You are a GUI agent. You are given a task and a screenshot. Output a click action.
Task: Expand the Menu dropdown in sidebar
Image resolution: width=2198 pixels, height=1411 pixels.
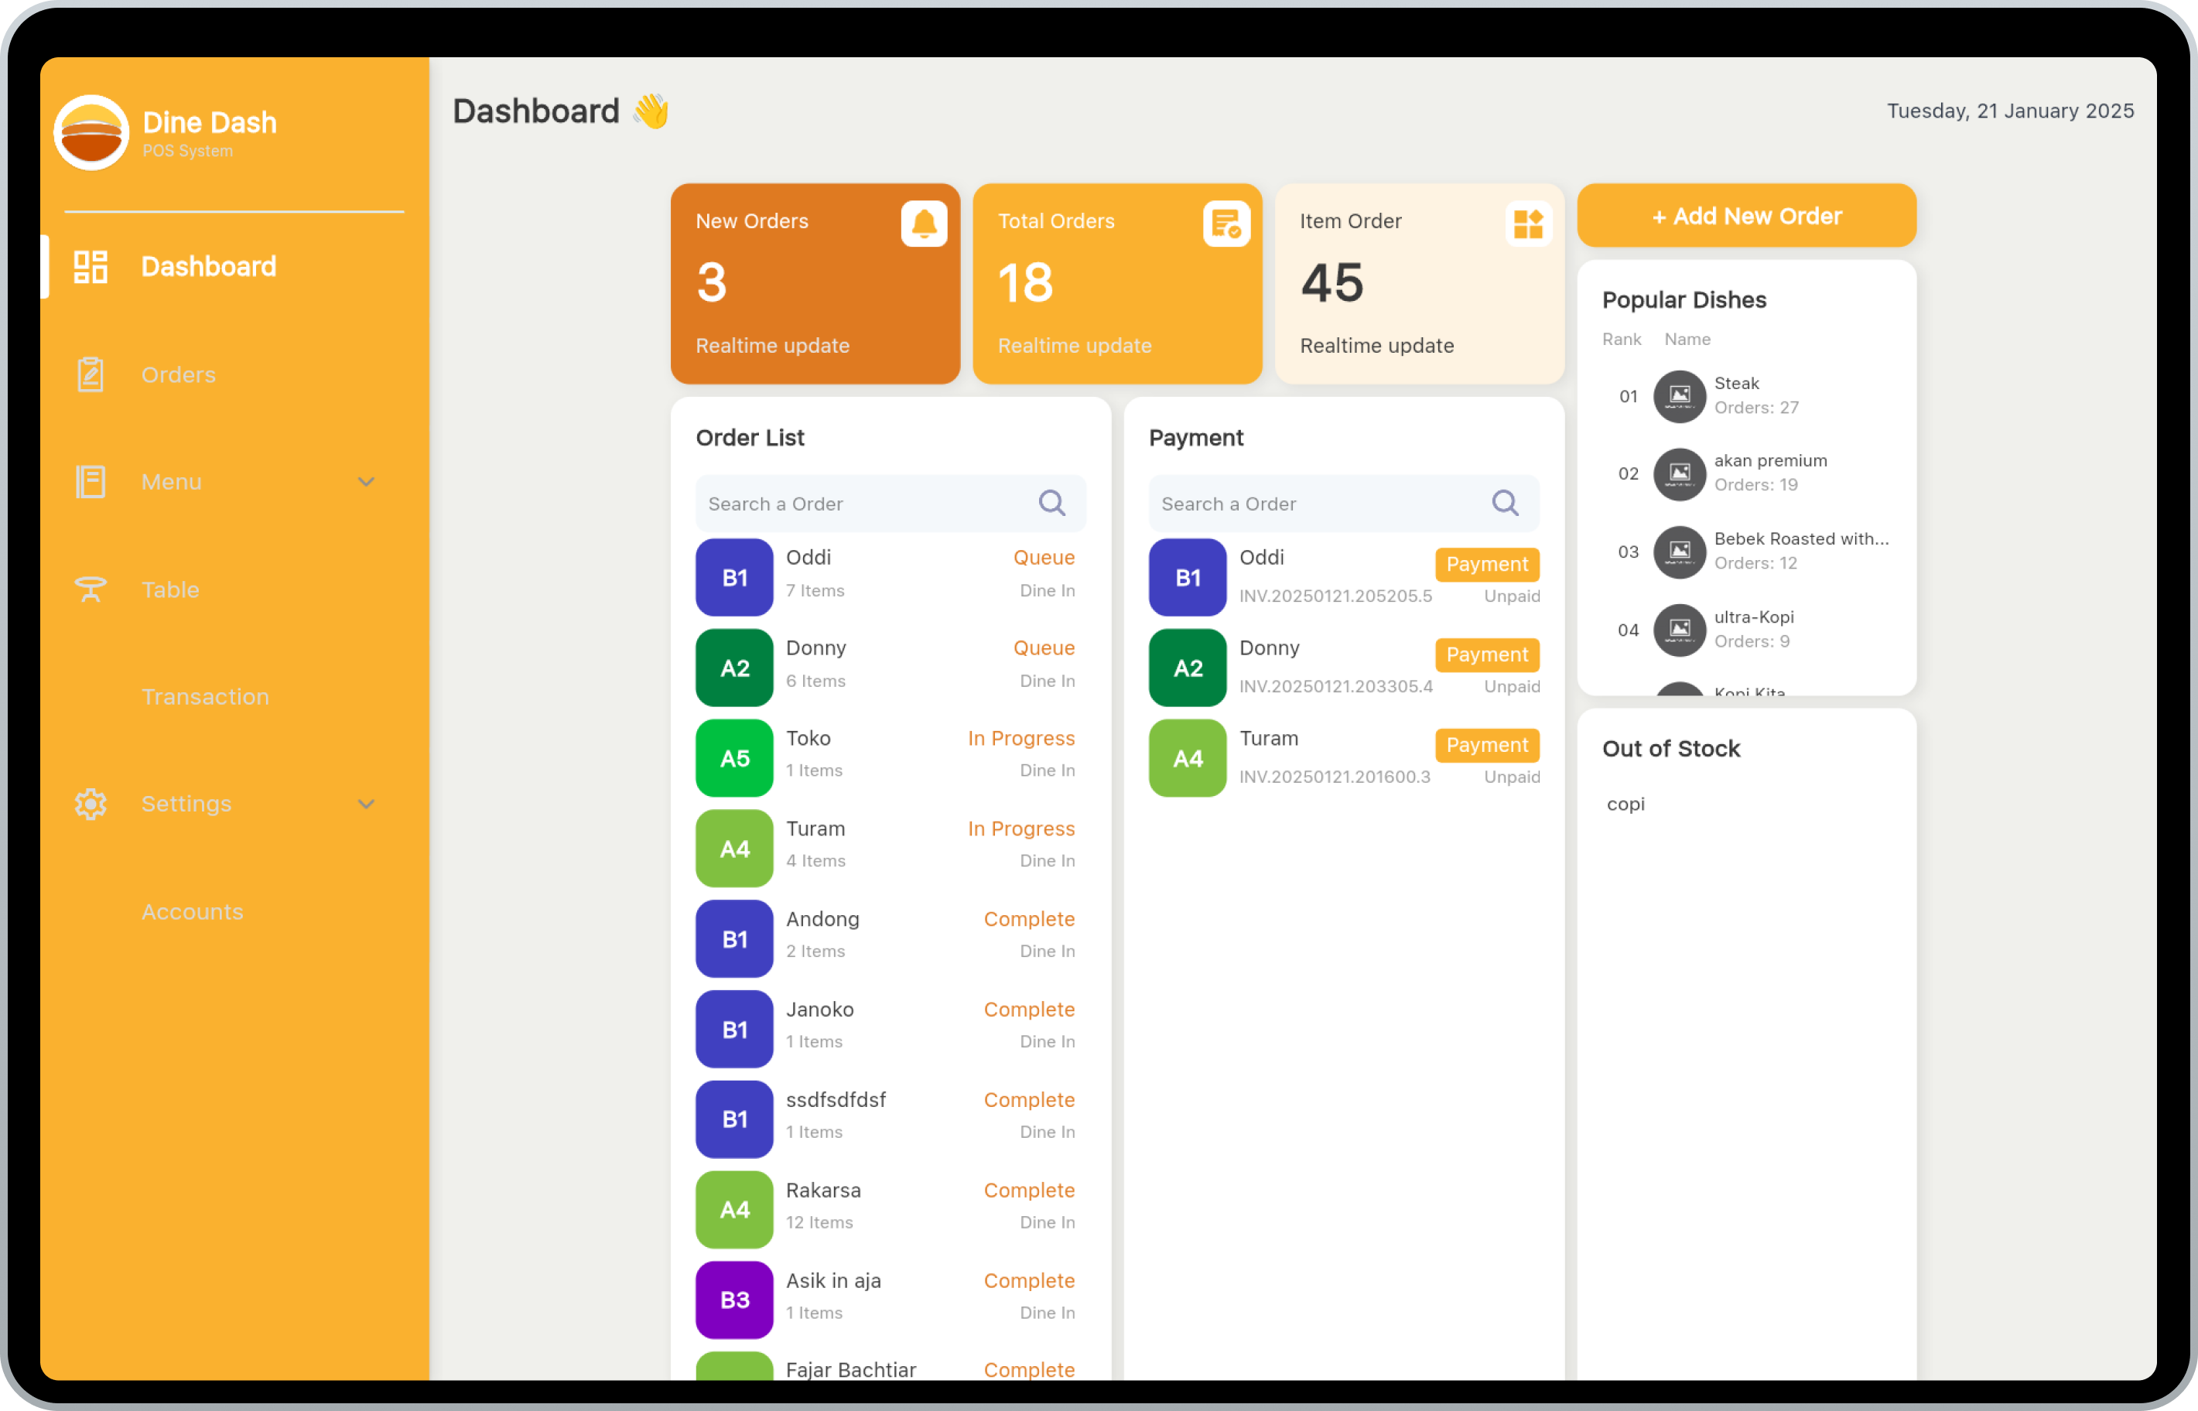pyautogui.click(x=367, y=480)
